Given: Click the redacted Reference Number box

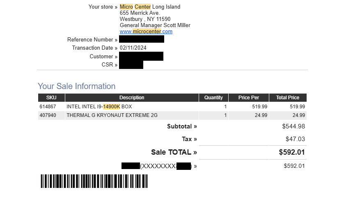Looking at the screenshot, I should tap(141, 39).
